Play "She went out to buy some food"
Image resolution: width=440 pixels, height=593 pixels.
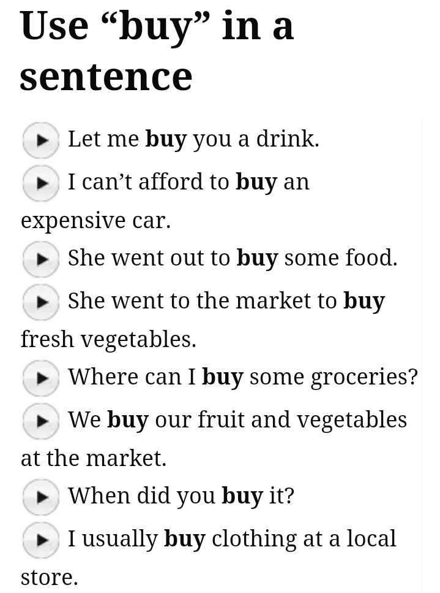[40, 259]
